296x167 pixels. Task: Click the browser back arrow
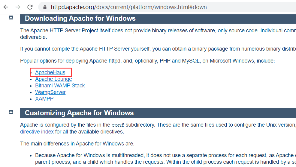6,7
